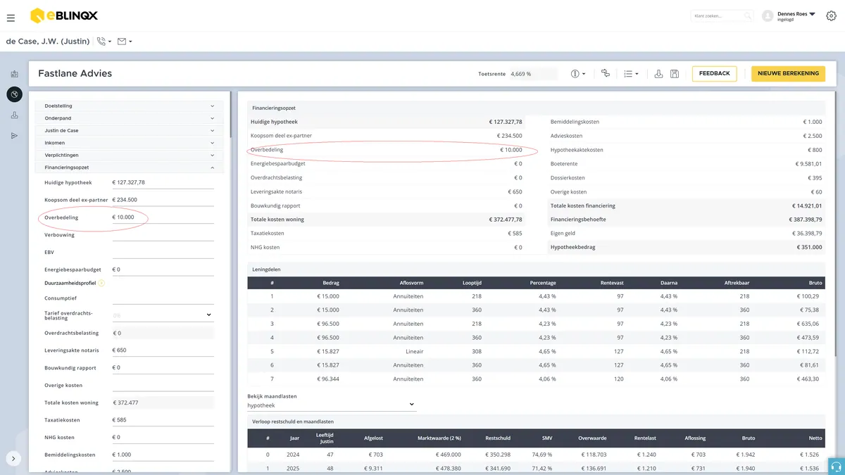Select the active Fastlane Advies sidebar icon
The height and width of the screenshot is (475, 845).
14,94
